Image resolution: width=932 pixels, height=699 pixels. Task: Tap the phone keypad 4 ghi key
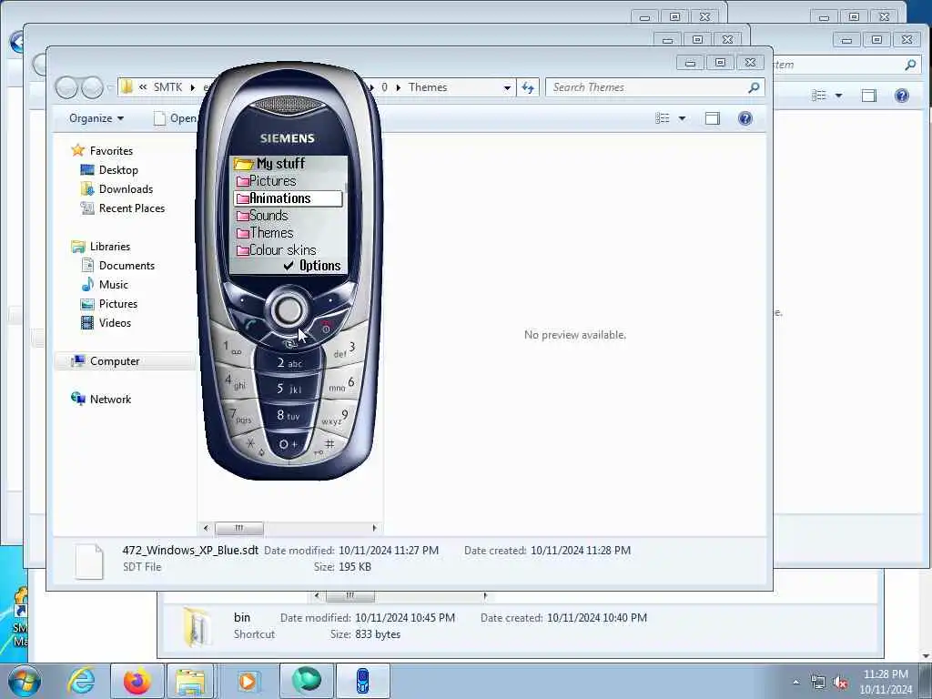[236, 381]
